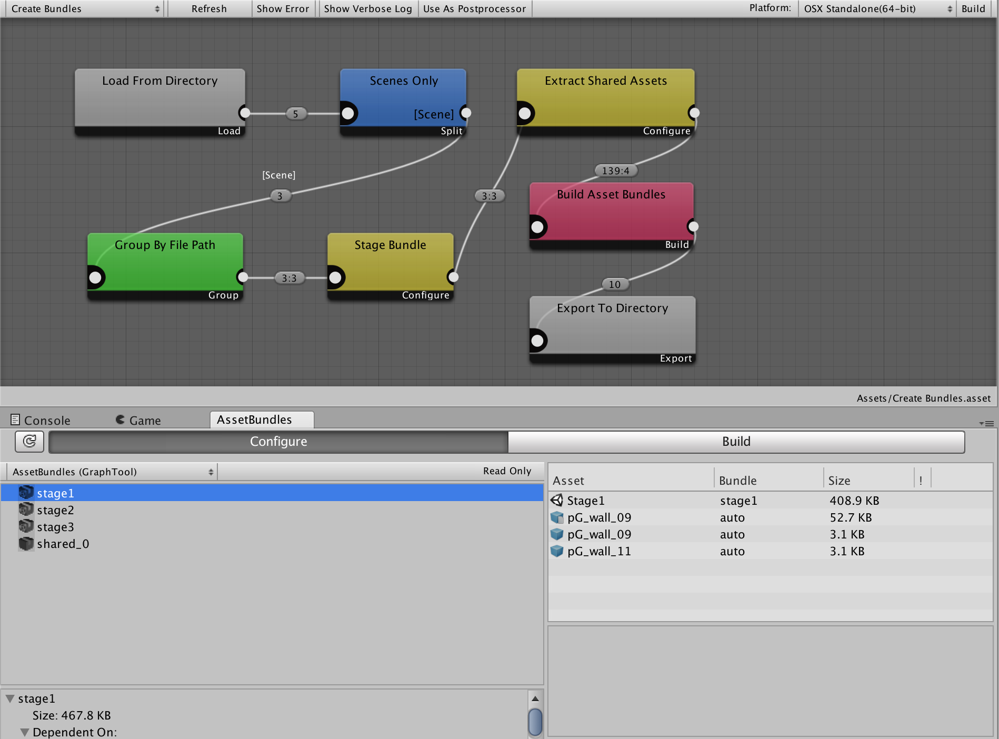Click the Unity scene icon for Stage1

(x=557, y=500)
